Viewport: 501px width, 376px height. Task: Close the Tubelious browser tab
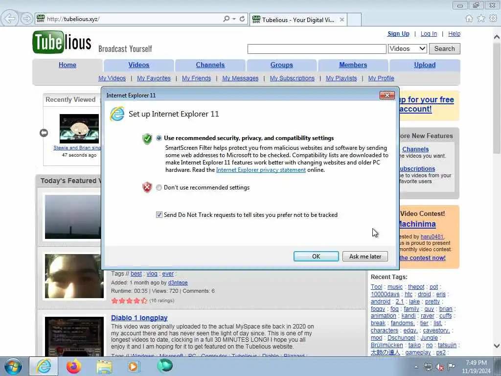point(342,20)
